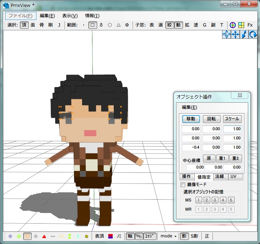Click the diagonal arrow camera zoom icon

pos(244,35)
